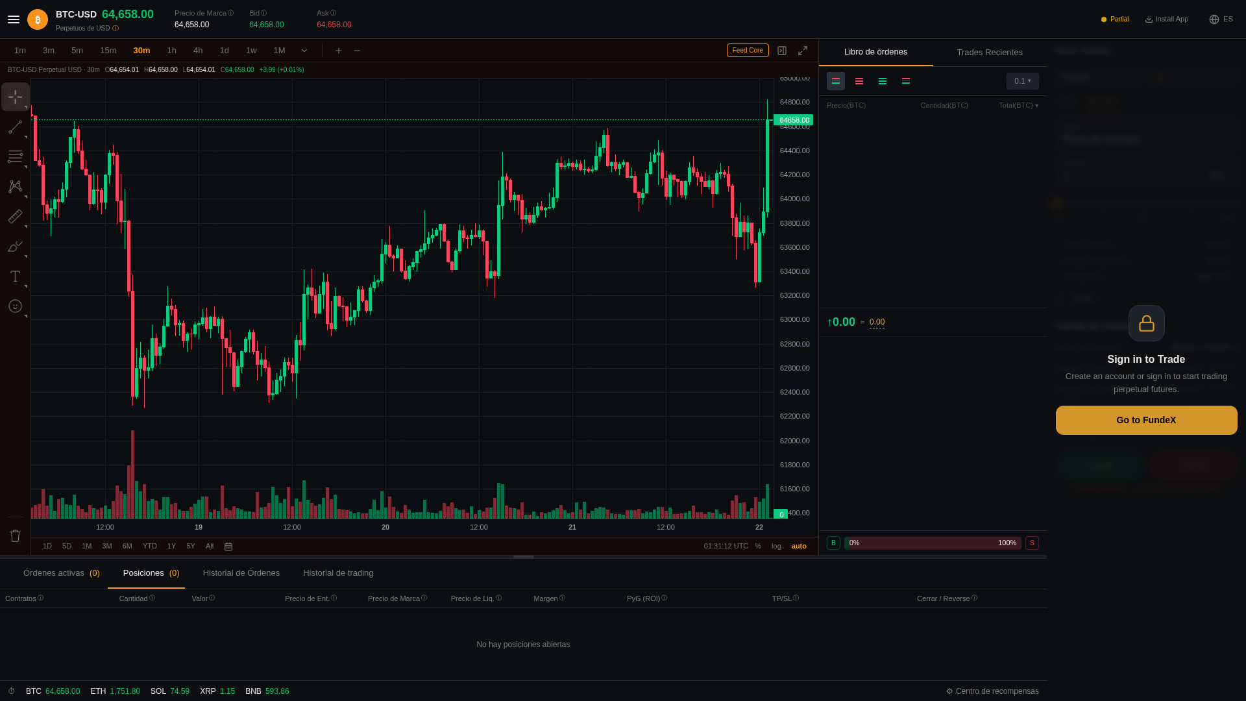This screenshot has width=1246, height=701.
Task: Click the Bitcoin coin logo
Action: pos(38,19)
